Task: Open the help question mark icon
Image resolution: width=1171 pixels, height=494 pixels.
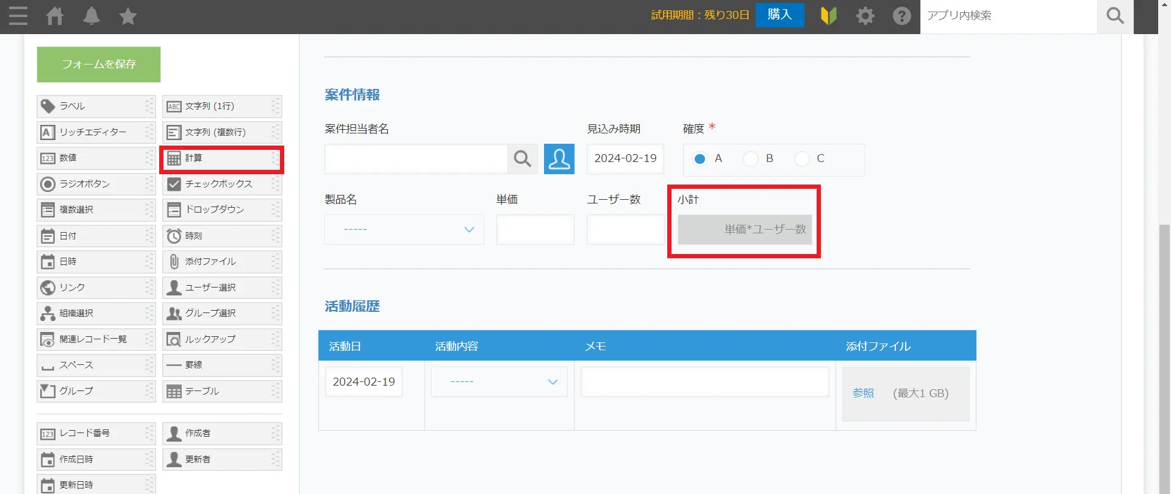Action: [x=901, y=16]
